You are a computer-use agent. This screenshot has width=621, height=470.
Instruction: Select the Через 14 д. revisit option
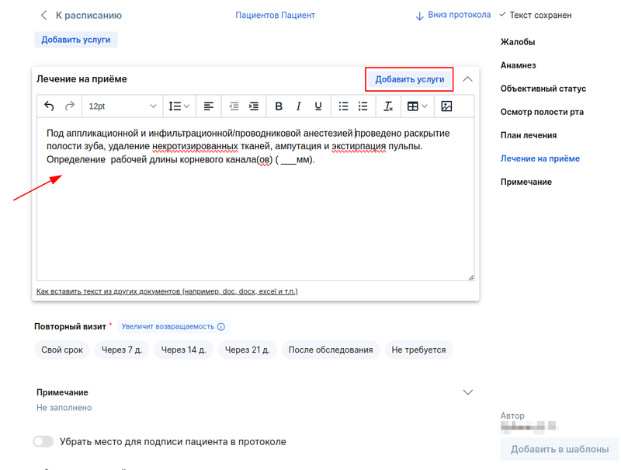(x=183, y=350)
